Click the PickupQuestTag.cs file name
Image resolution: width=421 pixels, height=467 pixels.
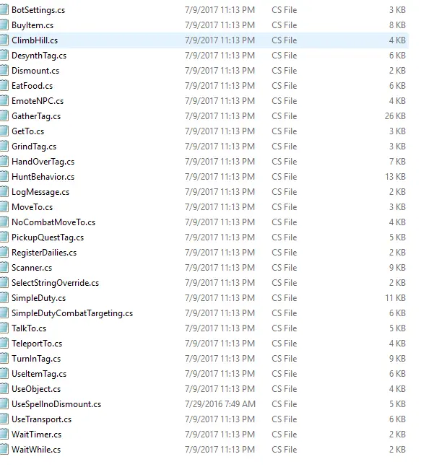click(x=48, y=237)
